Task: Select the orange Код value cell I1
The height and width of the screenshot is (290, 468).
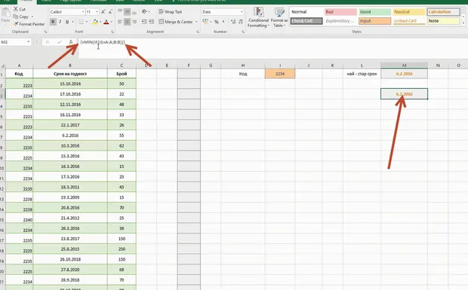Action: point(279,74)
